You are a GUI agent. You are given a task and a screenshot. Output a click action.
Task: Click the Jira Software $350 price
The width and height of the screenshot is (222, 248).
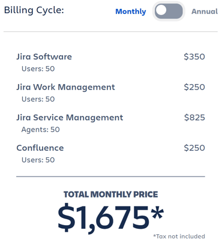[x=194, y=56]
